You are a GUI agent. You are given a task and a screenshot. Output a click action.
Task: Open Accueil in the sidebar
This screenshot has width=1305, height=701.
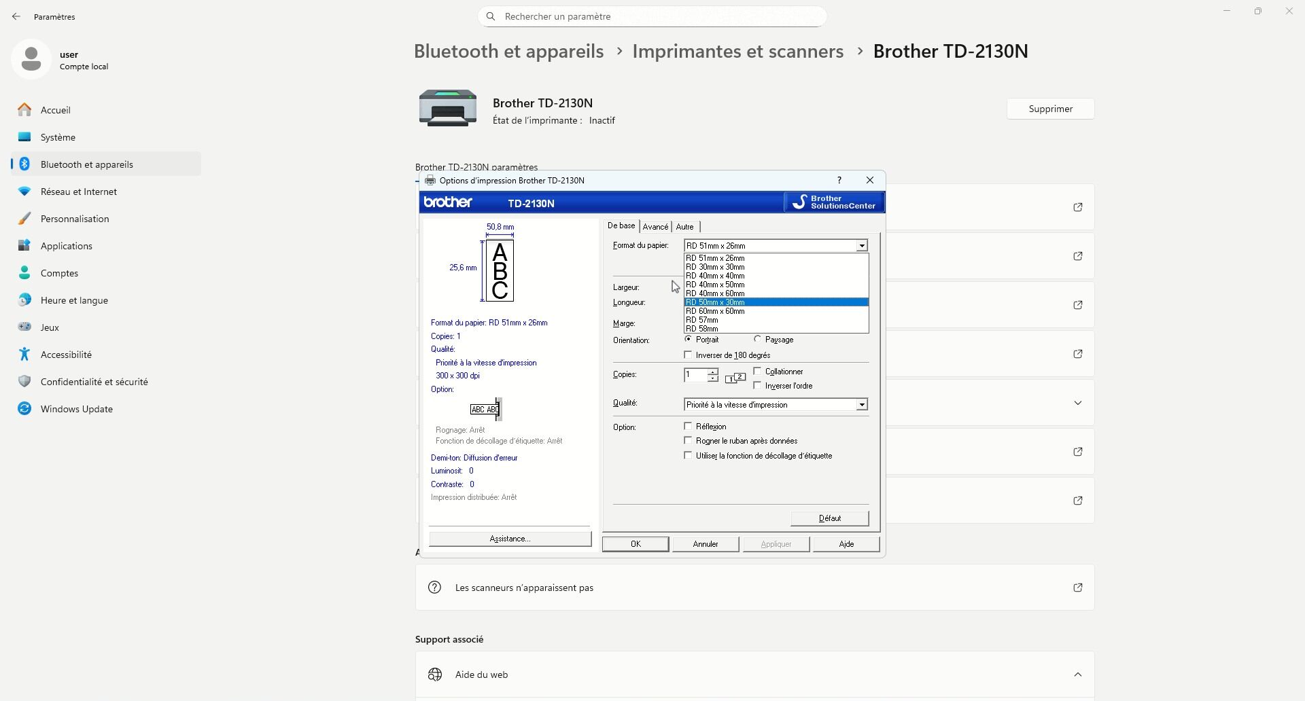click(x=106, y=110)
